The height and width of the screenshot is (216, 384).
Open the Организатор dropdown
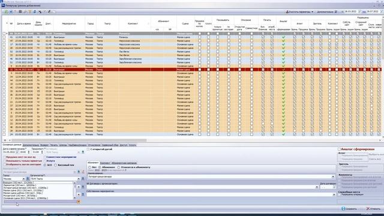pyautogui.click(x=79, y=179)
